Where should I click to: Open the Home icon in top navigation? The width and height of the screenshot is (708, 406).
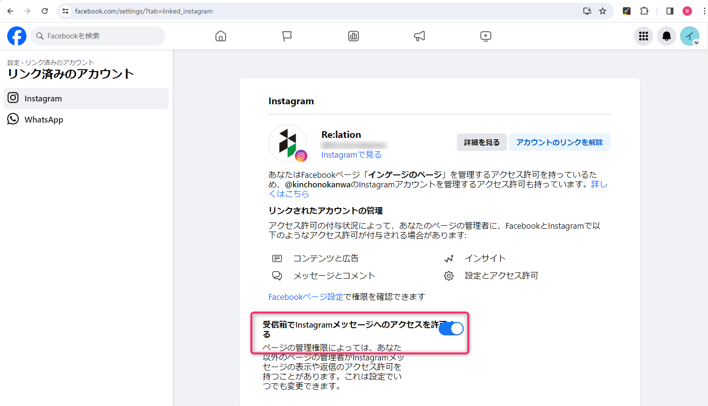221,36
